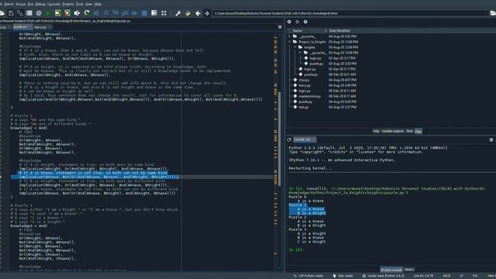Viewport: 496px width, 279px height.
Task: Click the step return debug icon
Action: coord(125,13)
